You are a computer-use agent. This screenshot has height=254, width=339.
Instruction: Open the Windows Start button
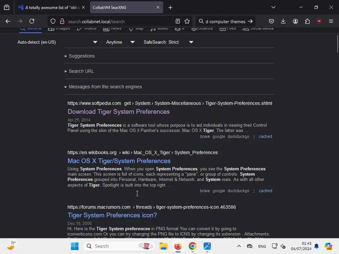(74, 246)
